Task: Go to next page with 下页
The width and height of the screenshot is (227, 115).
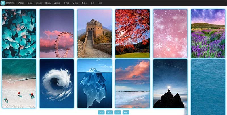Action: (x=117, y=112)
